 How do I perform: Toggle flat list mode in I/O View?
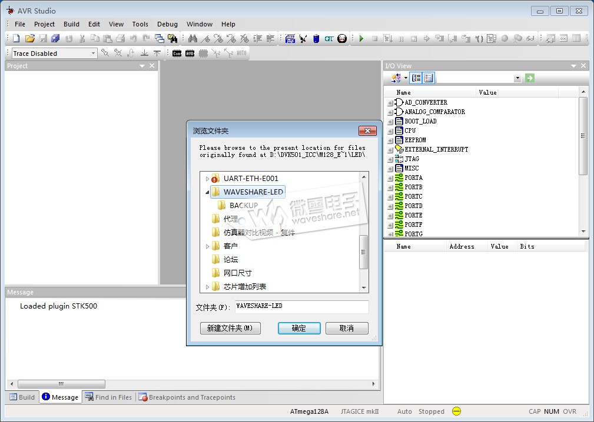[429, 78]
